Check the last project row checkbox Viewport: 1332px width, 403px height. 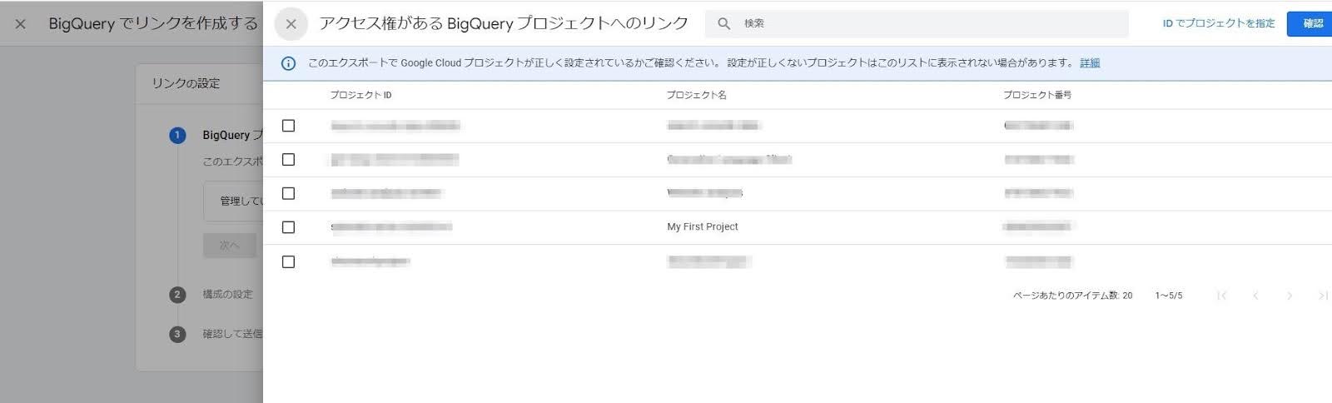(288, 261)
